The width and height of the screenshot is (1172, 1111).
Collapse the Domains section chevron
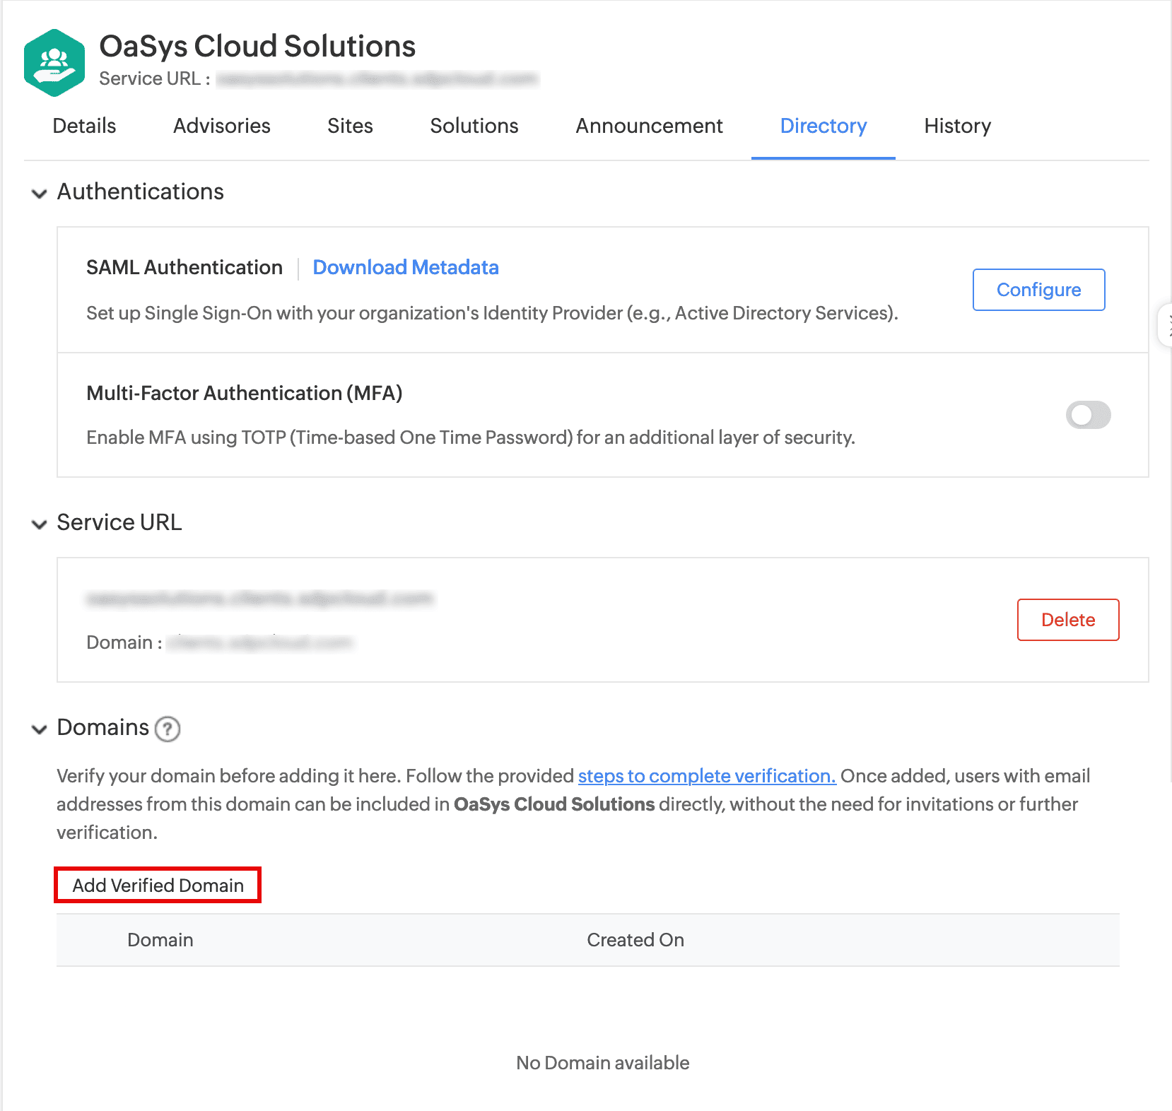click(x=40, y=729)
